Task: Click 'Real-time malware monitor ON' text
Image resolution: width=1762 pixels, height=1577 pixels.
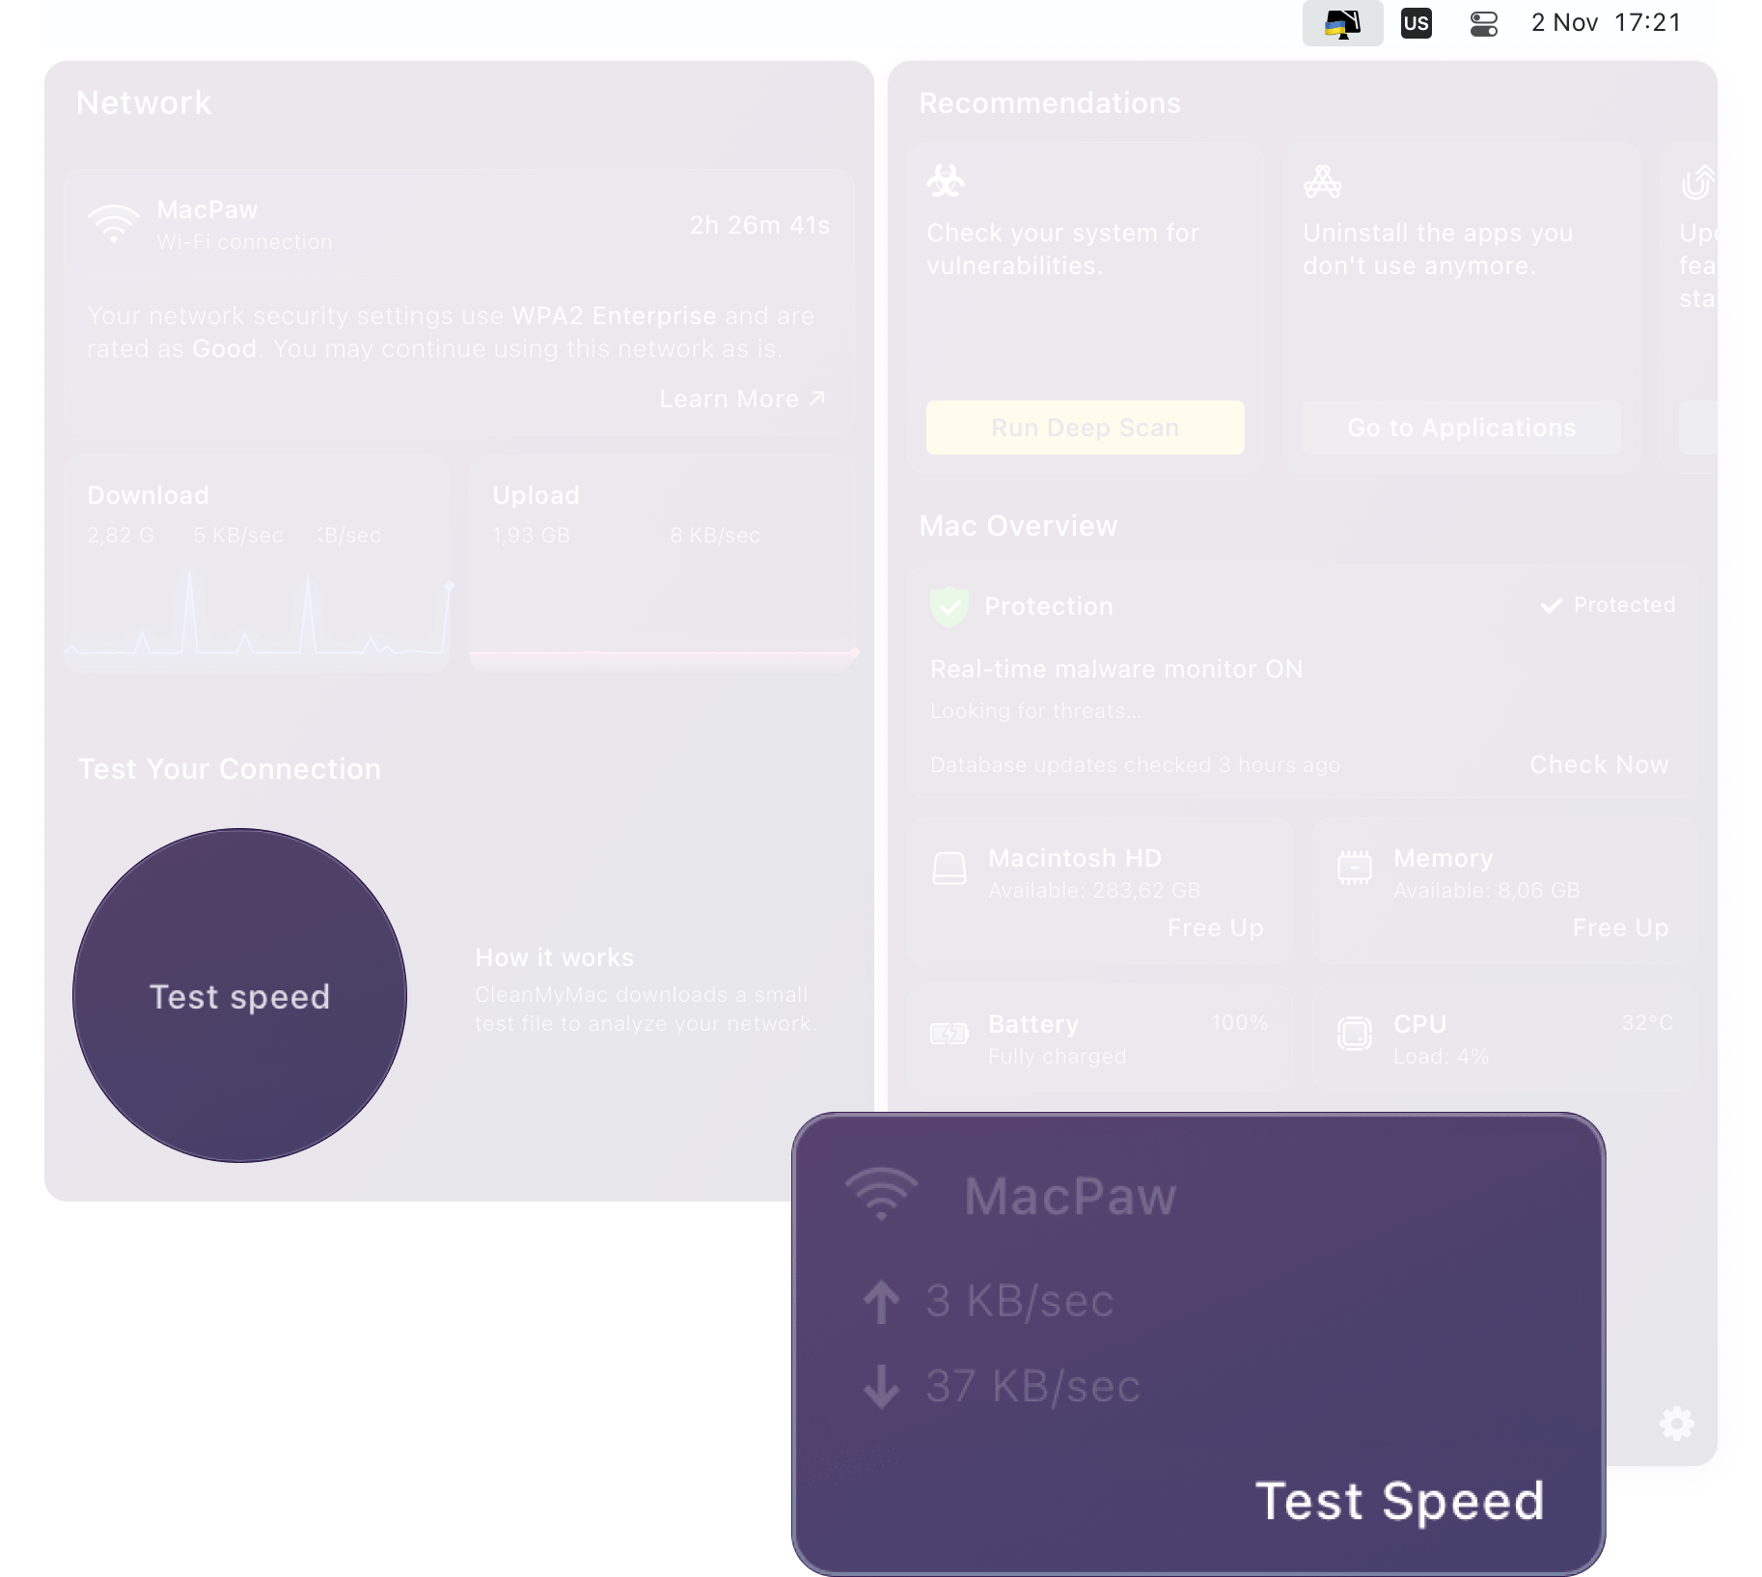Action: click(x=1116, y=669)
